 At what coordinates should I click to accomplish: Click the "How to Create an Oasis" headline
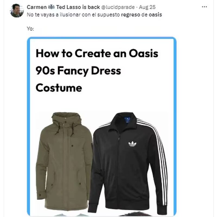[97, 53]
